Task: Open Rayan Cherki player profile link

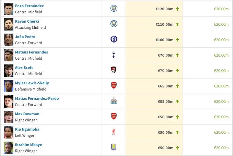Action: coord(27,21)
